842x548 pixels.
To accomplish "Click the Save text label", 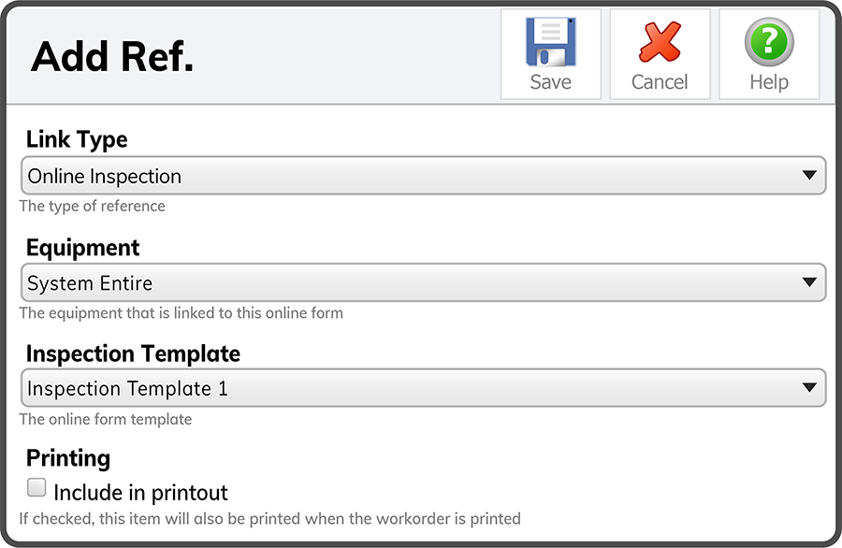I will click(550, 82).
